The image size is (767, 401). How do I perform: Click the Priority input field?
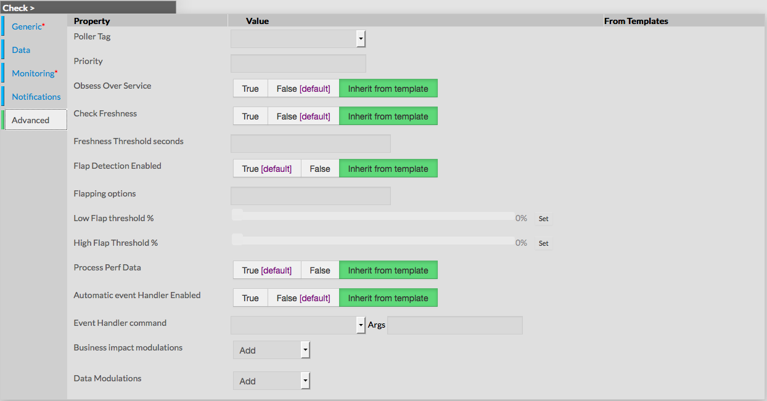coord(298,63)
